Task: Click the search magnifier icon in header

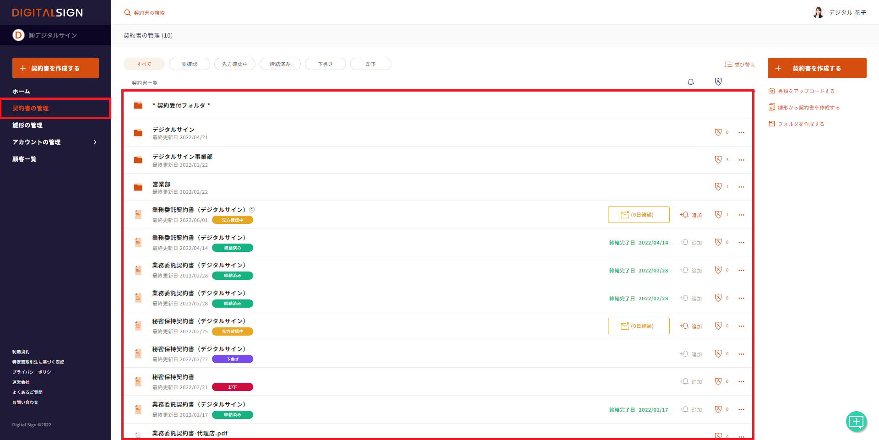Action: 127,13
